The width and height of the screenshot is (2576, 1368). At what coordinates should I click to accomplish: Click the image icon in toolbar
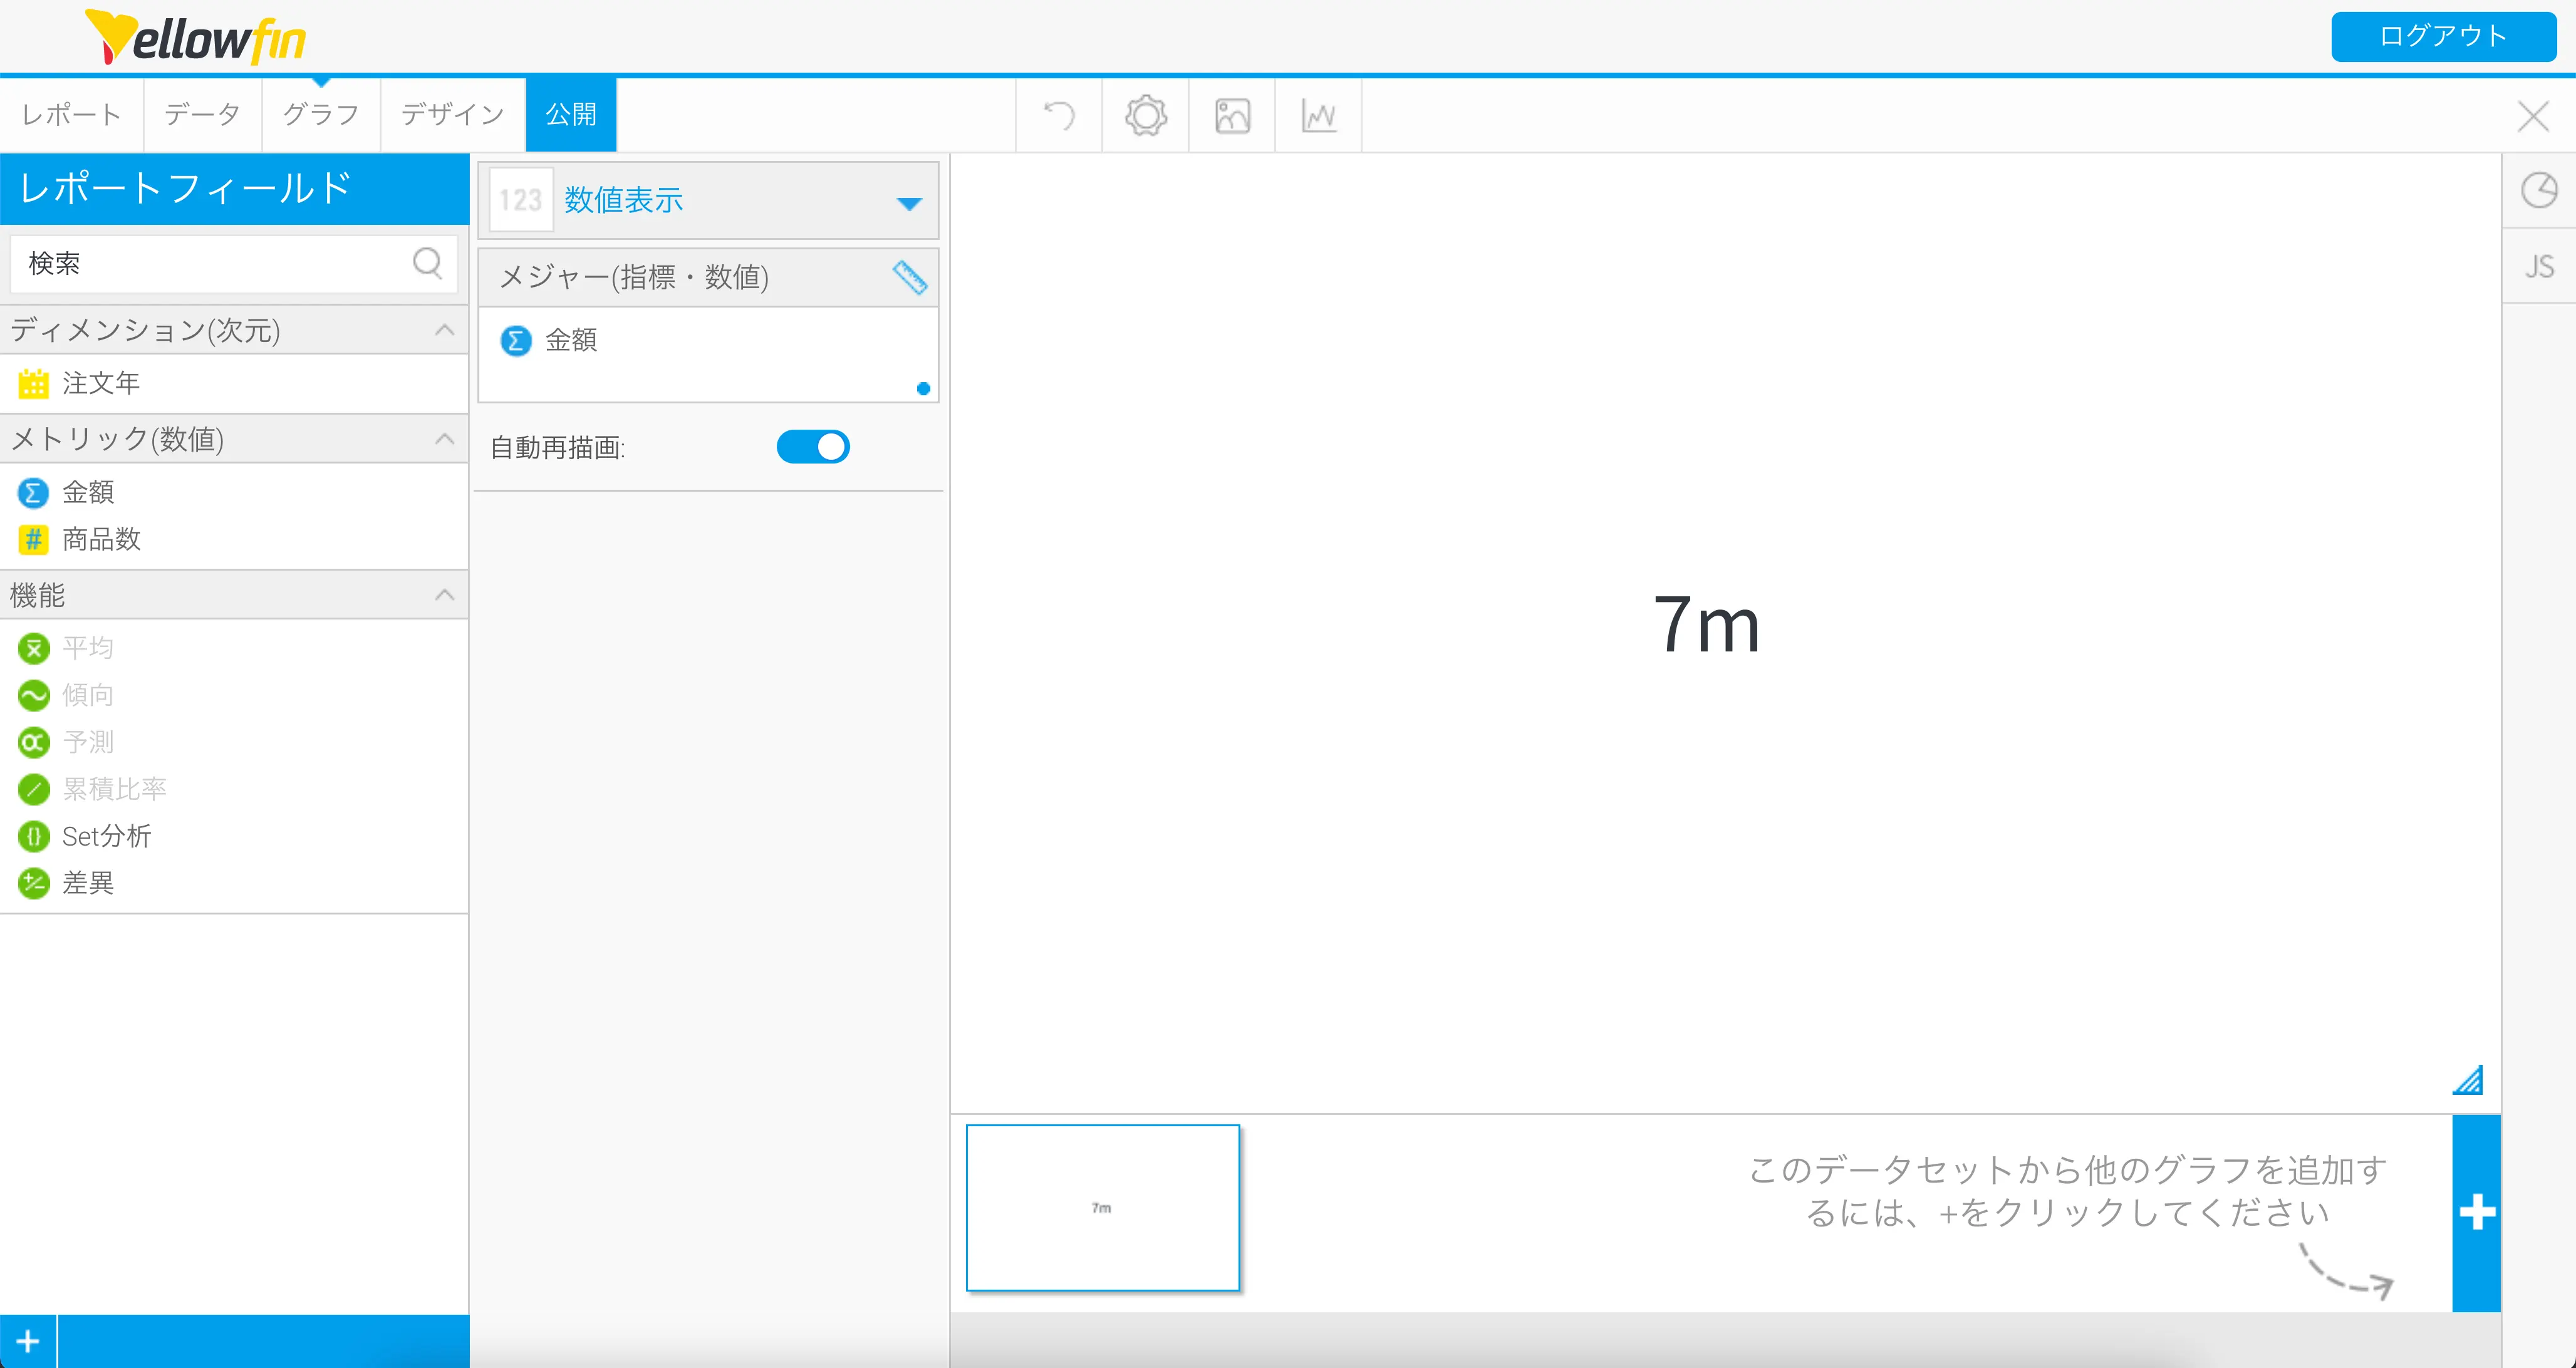(x=1232, y=116)
